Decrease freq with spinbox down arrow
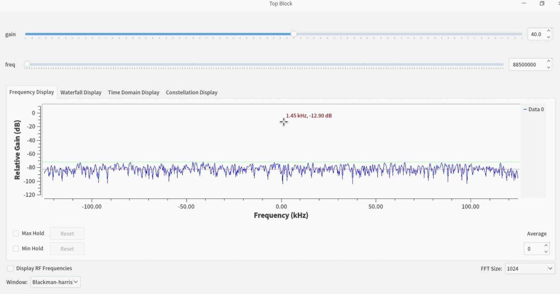560x294 pixels. (x=549, y=68)
